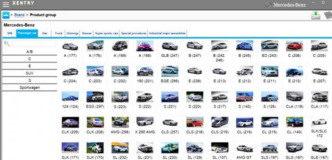
Task: Click the green upload arrow icon
Action: 316,15
